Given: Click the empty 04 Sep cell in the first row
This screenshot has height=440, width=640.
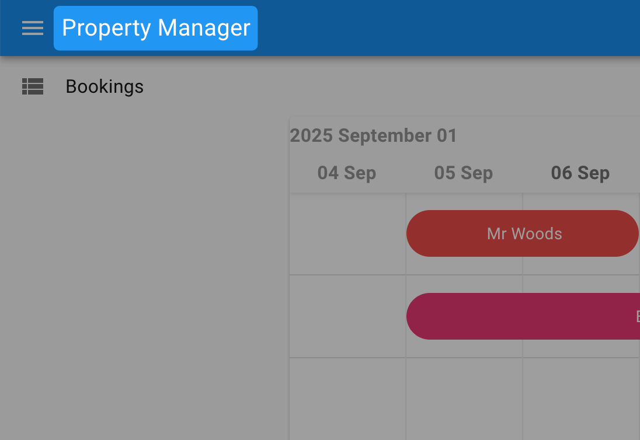Looking at the screenshot, I should pyautogui.click(x=347, y=233).
